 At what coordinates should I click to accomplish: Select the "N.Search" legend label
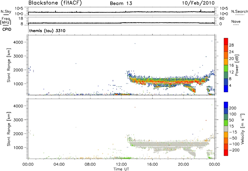point(239,11)
